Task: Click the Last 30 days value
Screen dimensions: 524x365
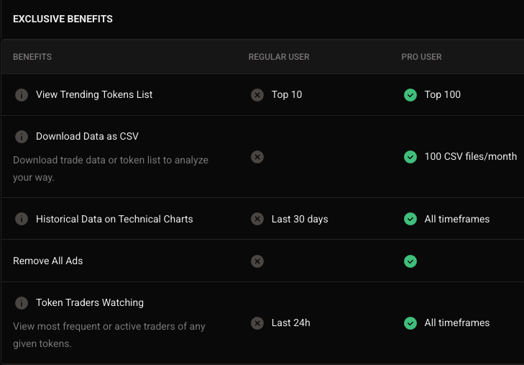Action: [300, 219]
